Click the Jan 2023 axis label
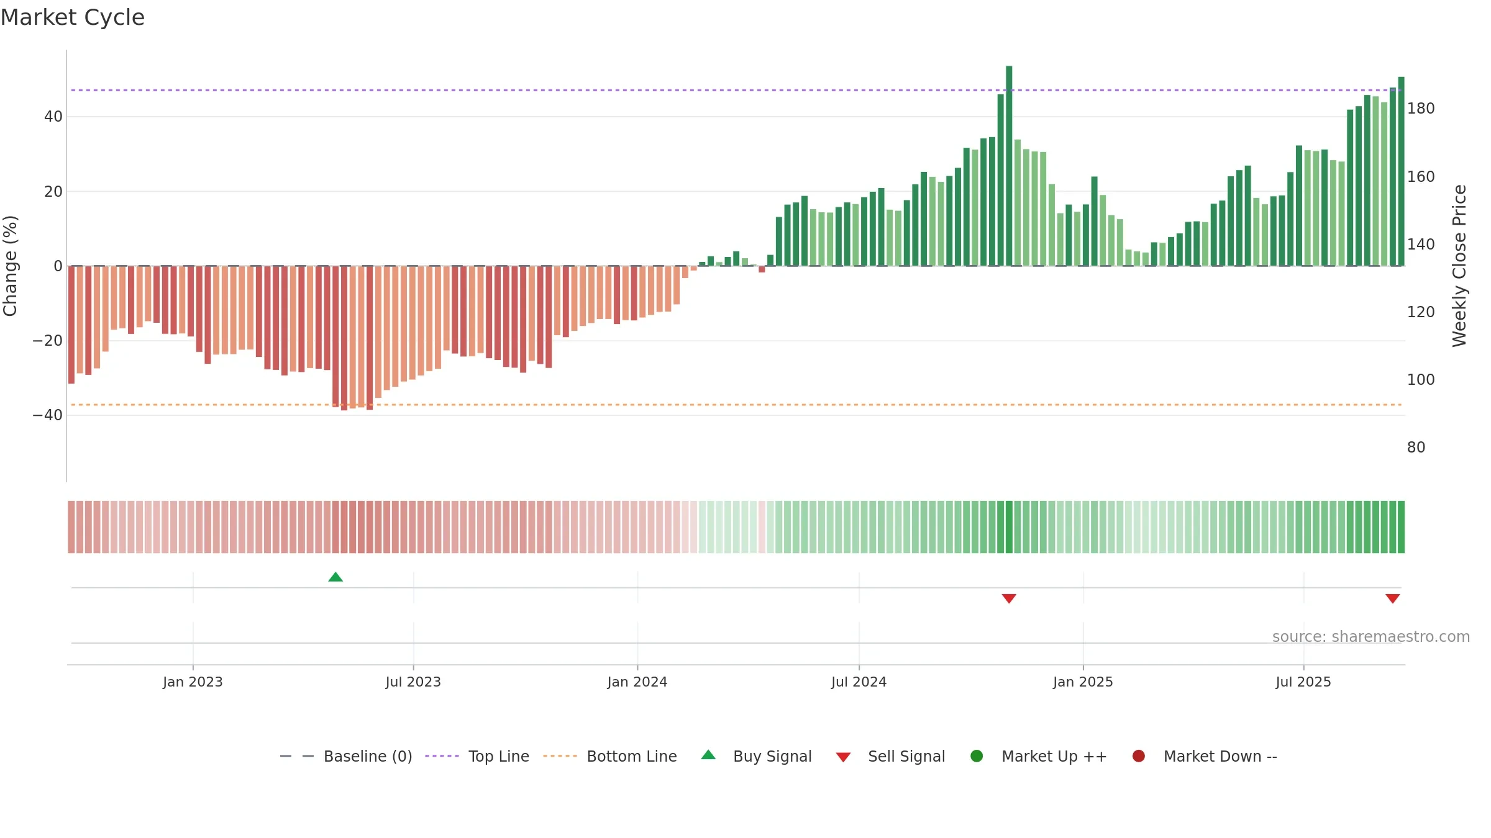The image size is (1491, 838). point(193,682)
